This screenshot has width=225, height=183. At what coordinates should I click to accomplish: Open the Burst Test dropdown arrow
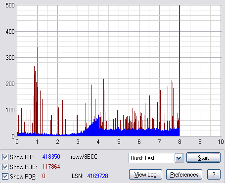179,158
